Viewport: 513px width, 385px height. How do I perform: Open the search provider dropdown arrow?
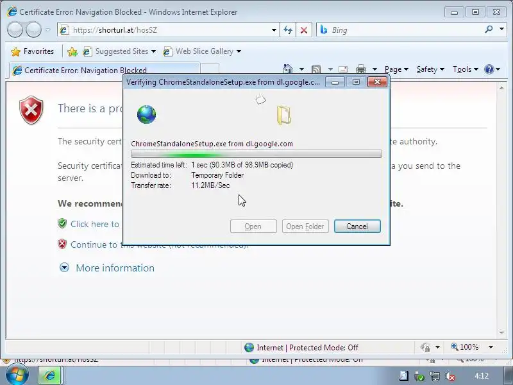click(502, 30)
